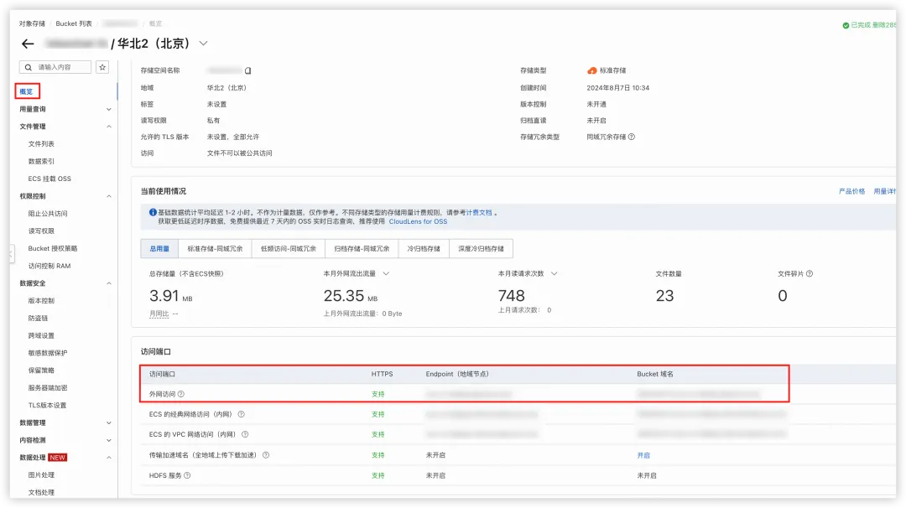Open 跨域设置 in the sidebar
The height and width of the screenshot is (508, 906).
coord(41,336)
